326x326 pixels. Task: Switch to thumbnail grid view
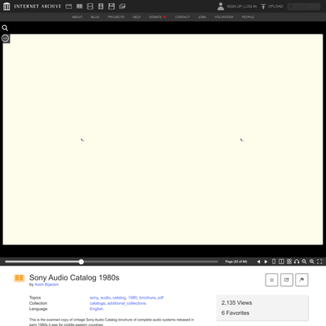[289, 262]
